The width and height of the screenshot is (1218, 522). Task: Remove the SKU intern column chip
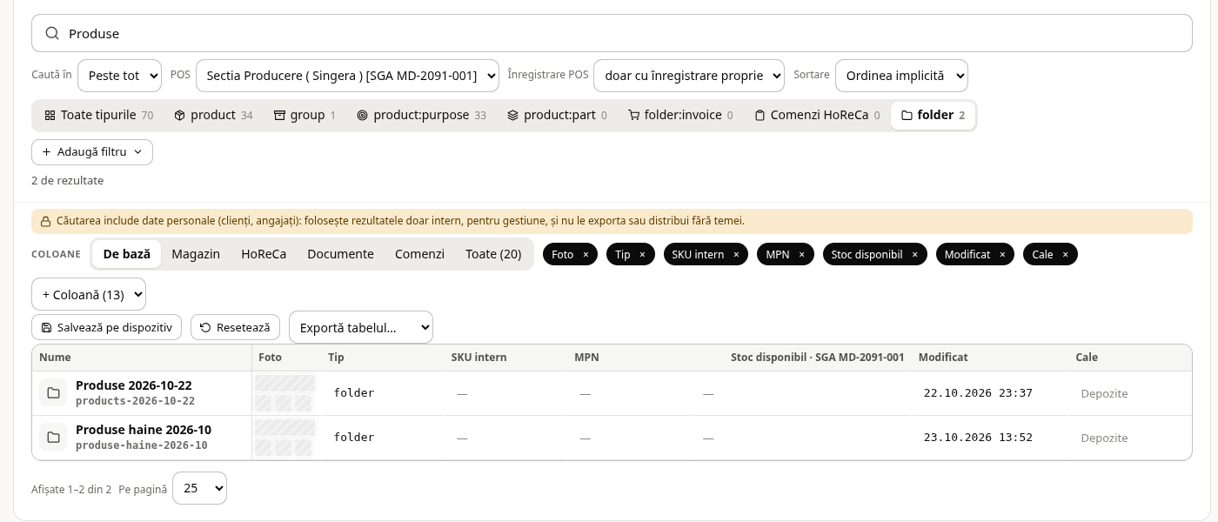tap(736, 254)
